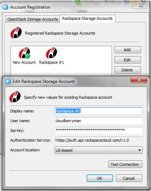
Task: Select the New Account icon
Action: (x=25, y=53)
